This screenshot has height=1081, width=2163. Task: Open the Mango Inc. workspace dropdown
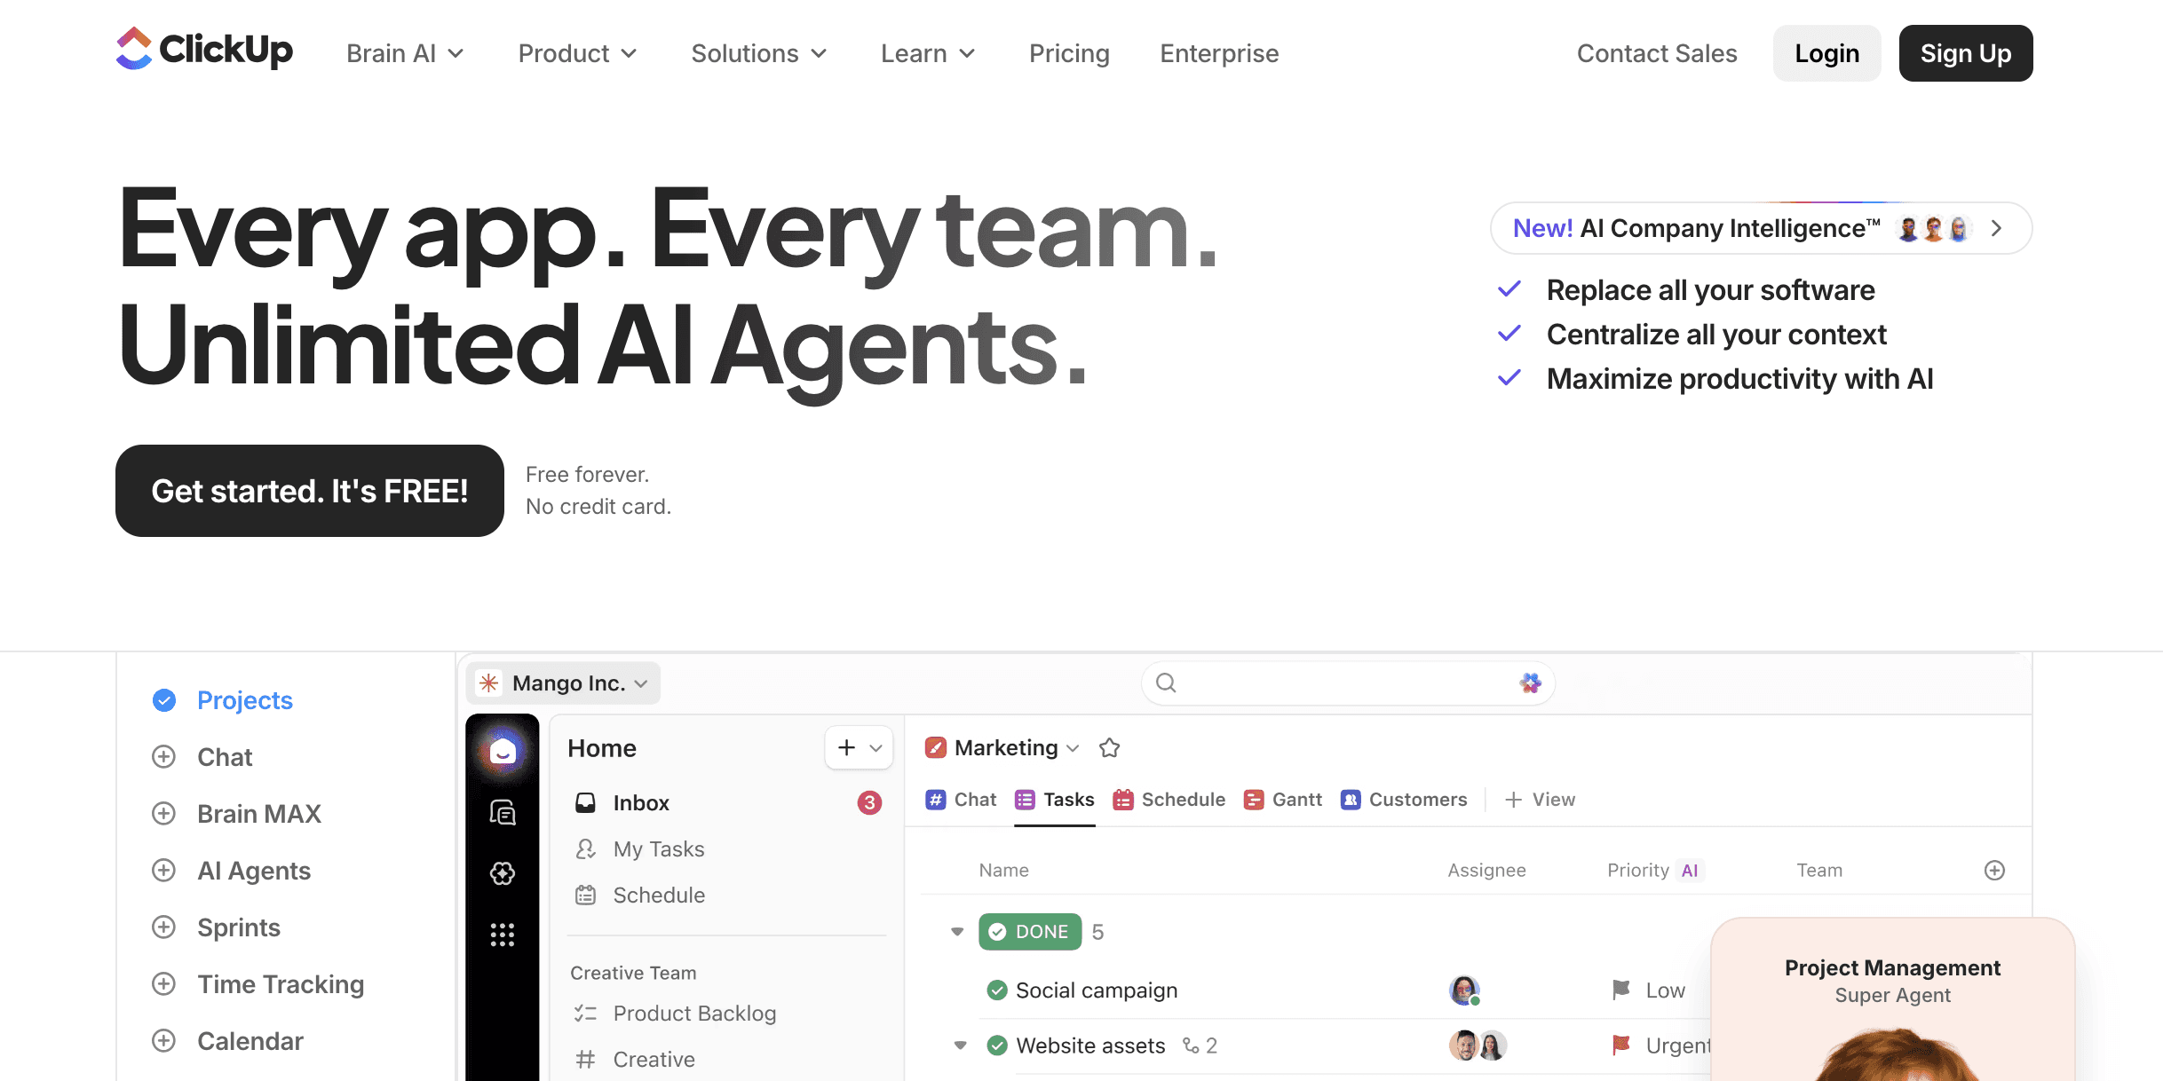coord(641,683)
